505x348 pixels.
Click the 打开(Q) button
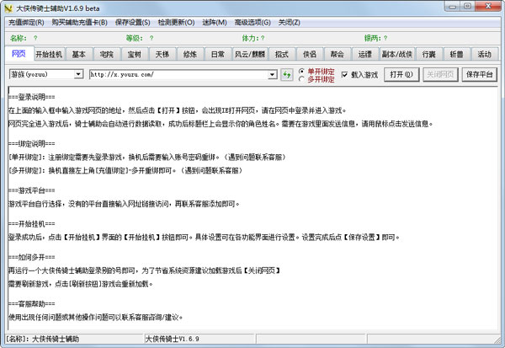click(x=401, y=74)
